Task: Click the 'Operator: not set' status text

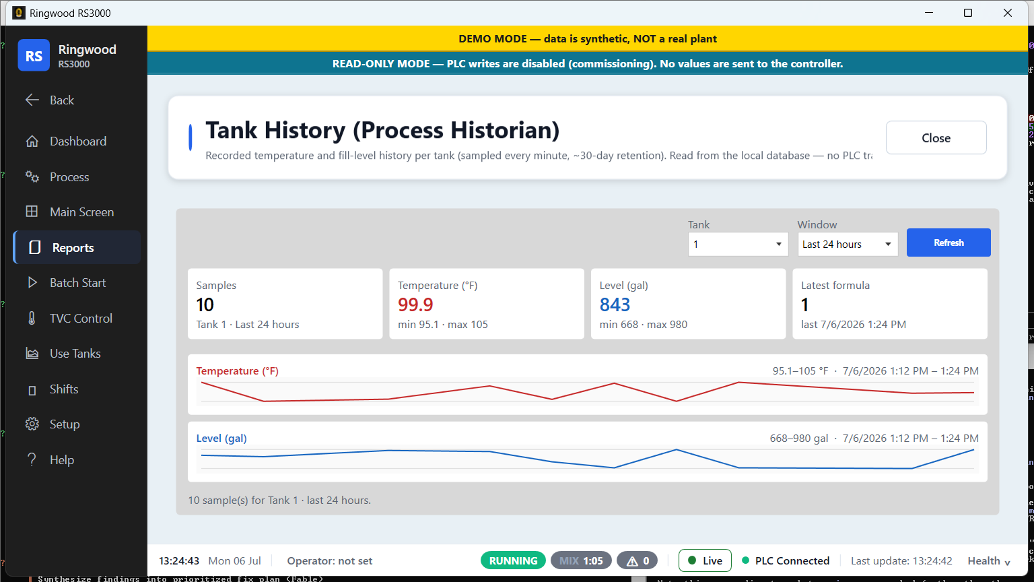Action: [330, 560]
